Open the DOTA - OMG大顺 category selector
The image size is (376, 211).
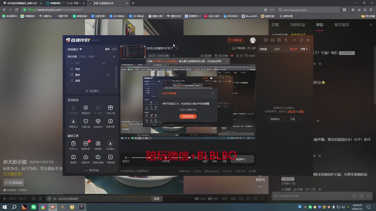[158, 56]
